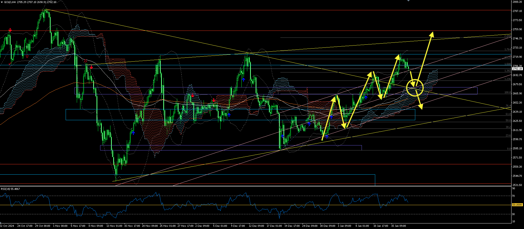Click the 2531.50 price scale label

tap(517, 185)
